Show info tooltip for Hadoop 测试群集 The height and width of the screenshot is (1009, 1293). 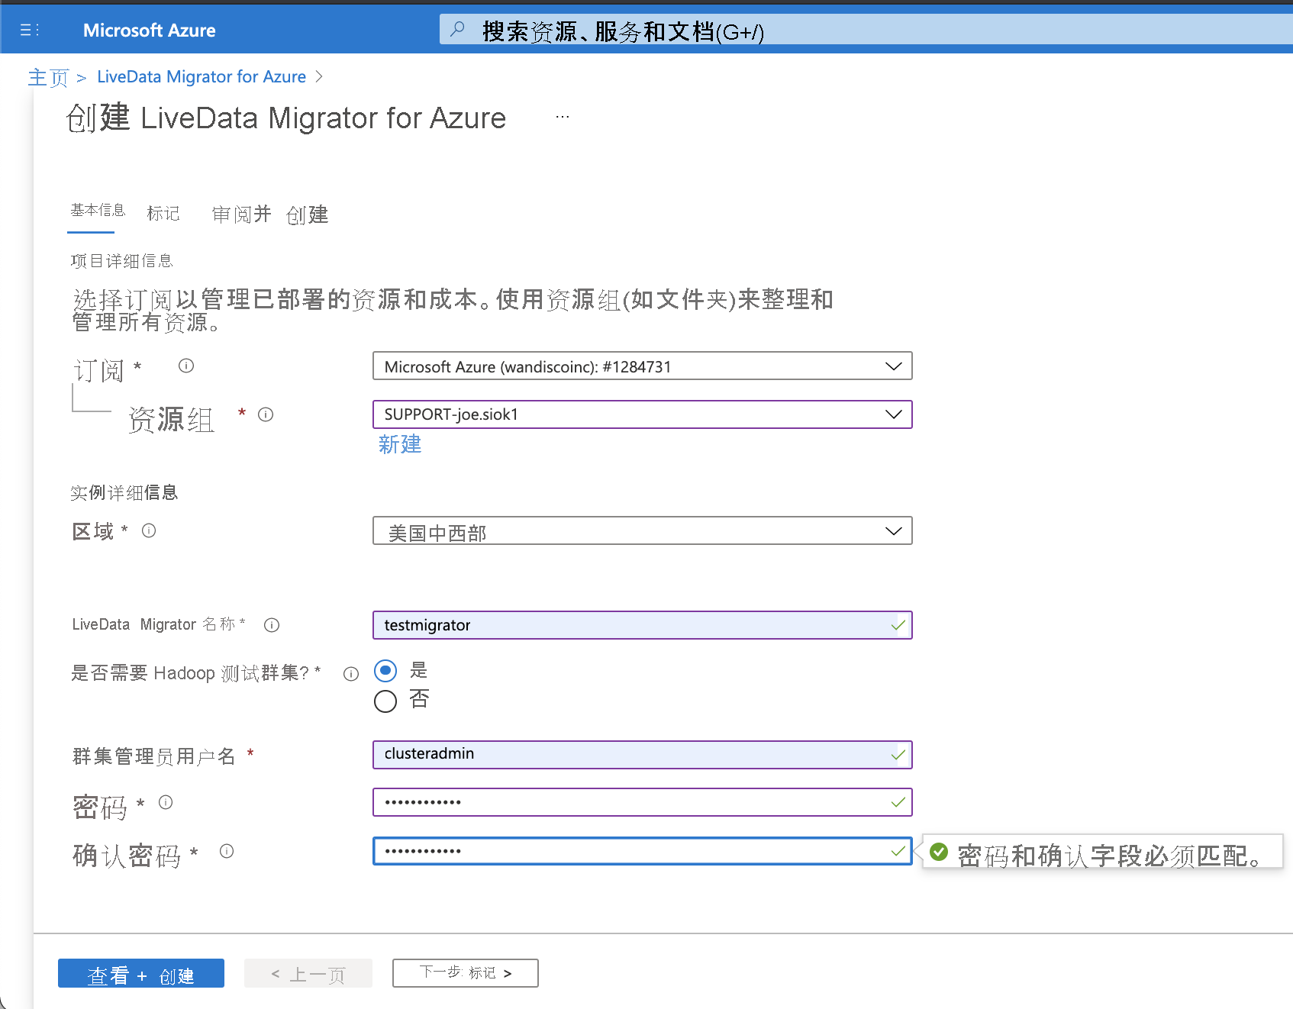(351, 674)
